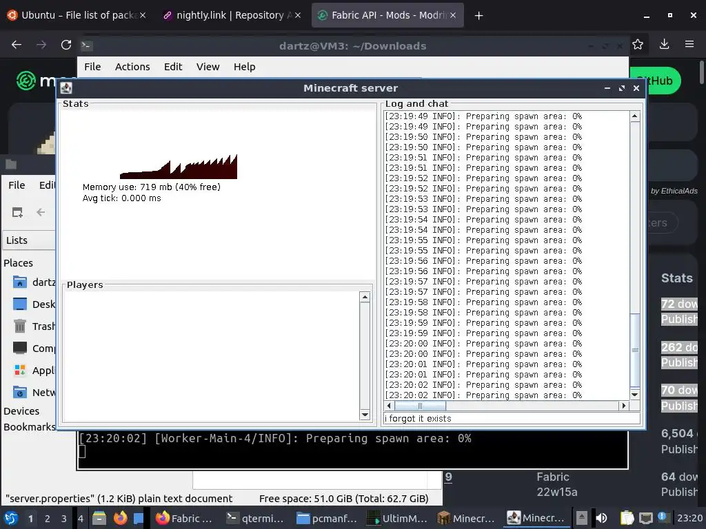Switch to the Ubuntu File list browser tab

[77, 15]
